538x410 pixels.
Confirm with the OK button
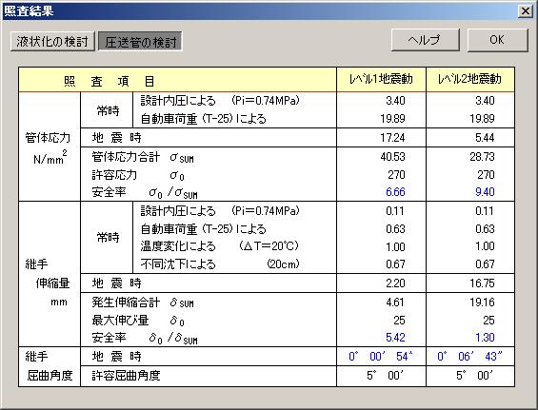tap(497, 40)
